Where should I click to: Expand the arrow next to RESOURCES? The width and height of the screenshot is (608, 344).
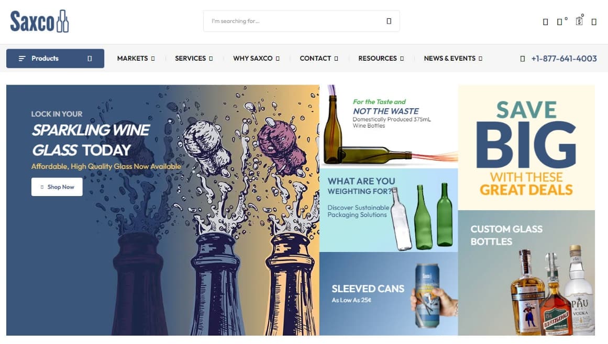tap(402, 59)
